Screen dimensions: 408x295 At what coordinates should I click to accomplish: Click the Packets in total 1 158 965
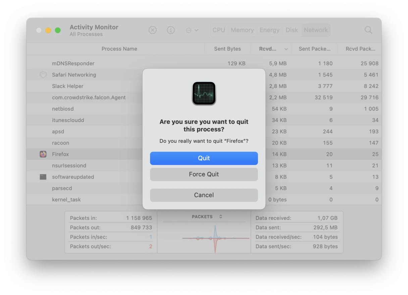[139, 218]
